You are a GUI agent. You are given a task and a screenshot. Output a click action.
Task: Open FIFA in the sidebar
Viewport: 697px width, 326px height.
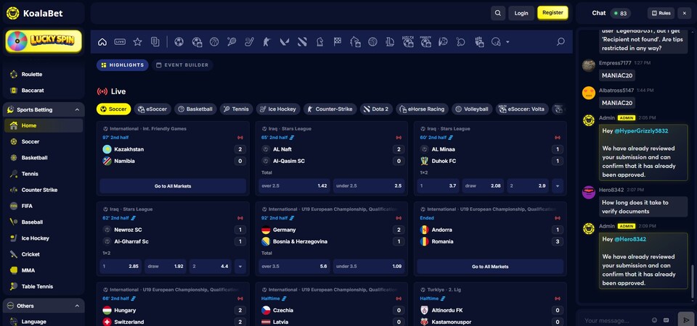(x=44, y=206)
